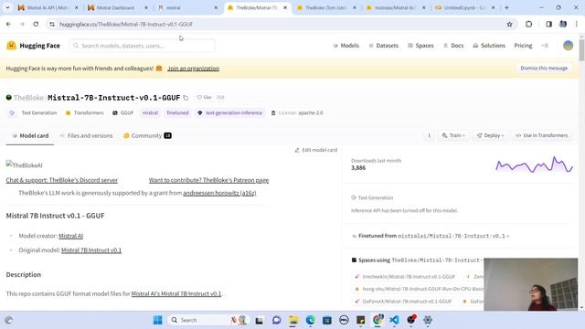Open the Pricing page
Viewport: 585px width, 329px height.
(x=523, y=46)
